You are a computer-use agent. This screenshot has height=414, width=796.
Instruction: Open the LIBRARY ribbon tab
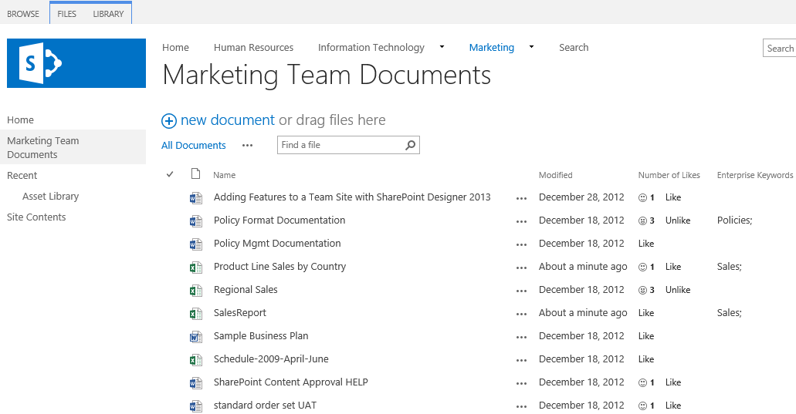click(108, 14)
